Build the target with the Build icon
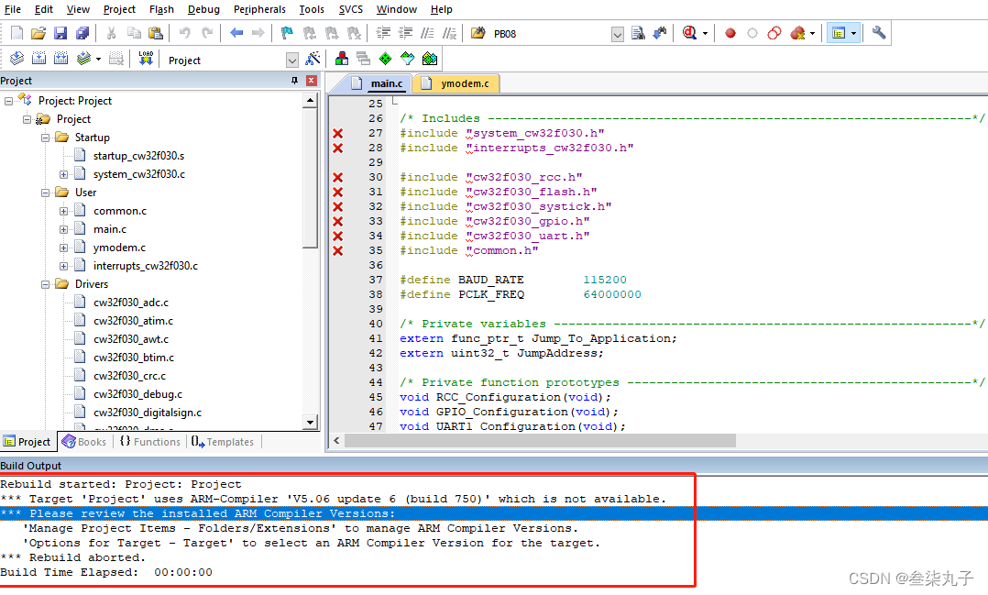The image size is (988, 595). click(x=38, y=58)
